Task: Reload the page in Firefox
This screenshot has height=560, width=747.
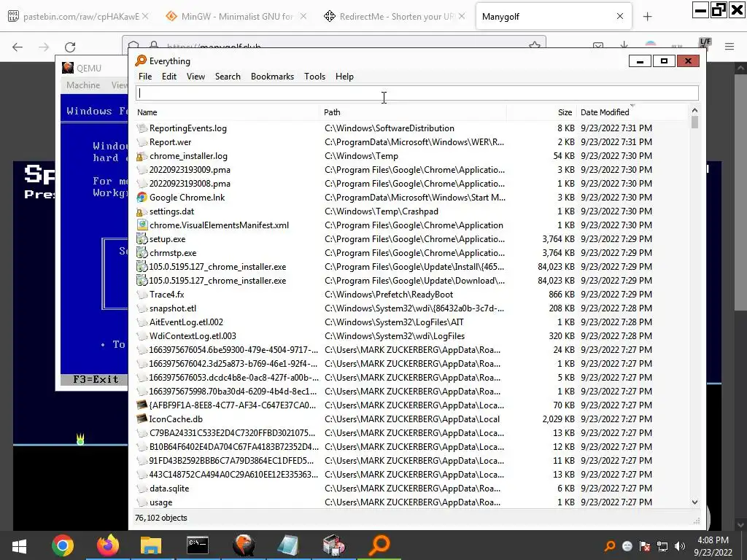Action: [70, 47]
